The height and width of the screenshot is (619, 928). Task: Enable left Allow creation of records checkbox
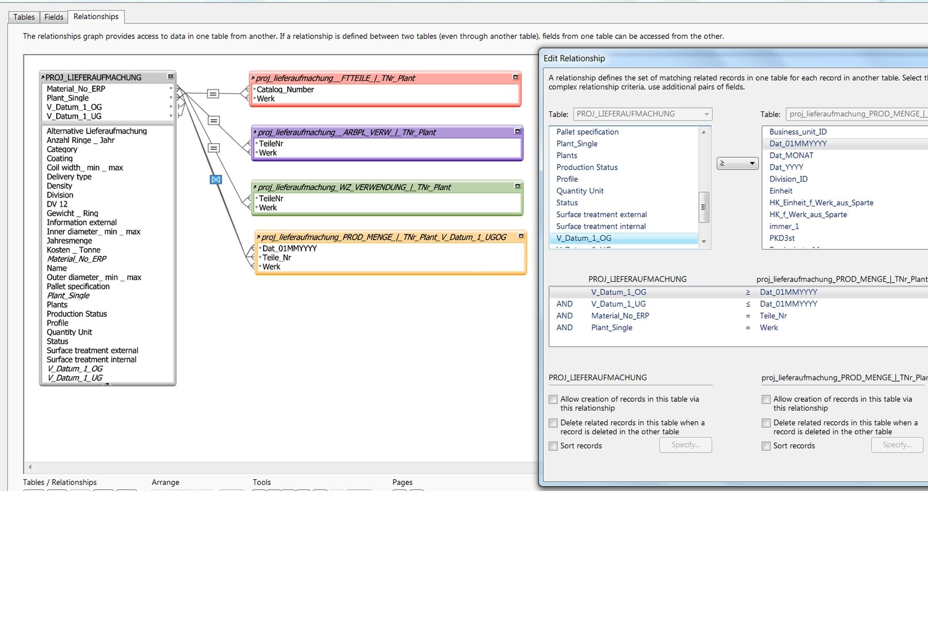click(553, 399)
